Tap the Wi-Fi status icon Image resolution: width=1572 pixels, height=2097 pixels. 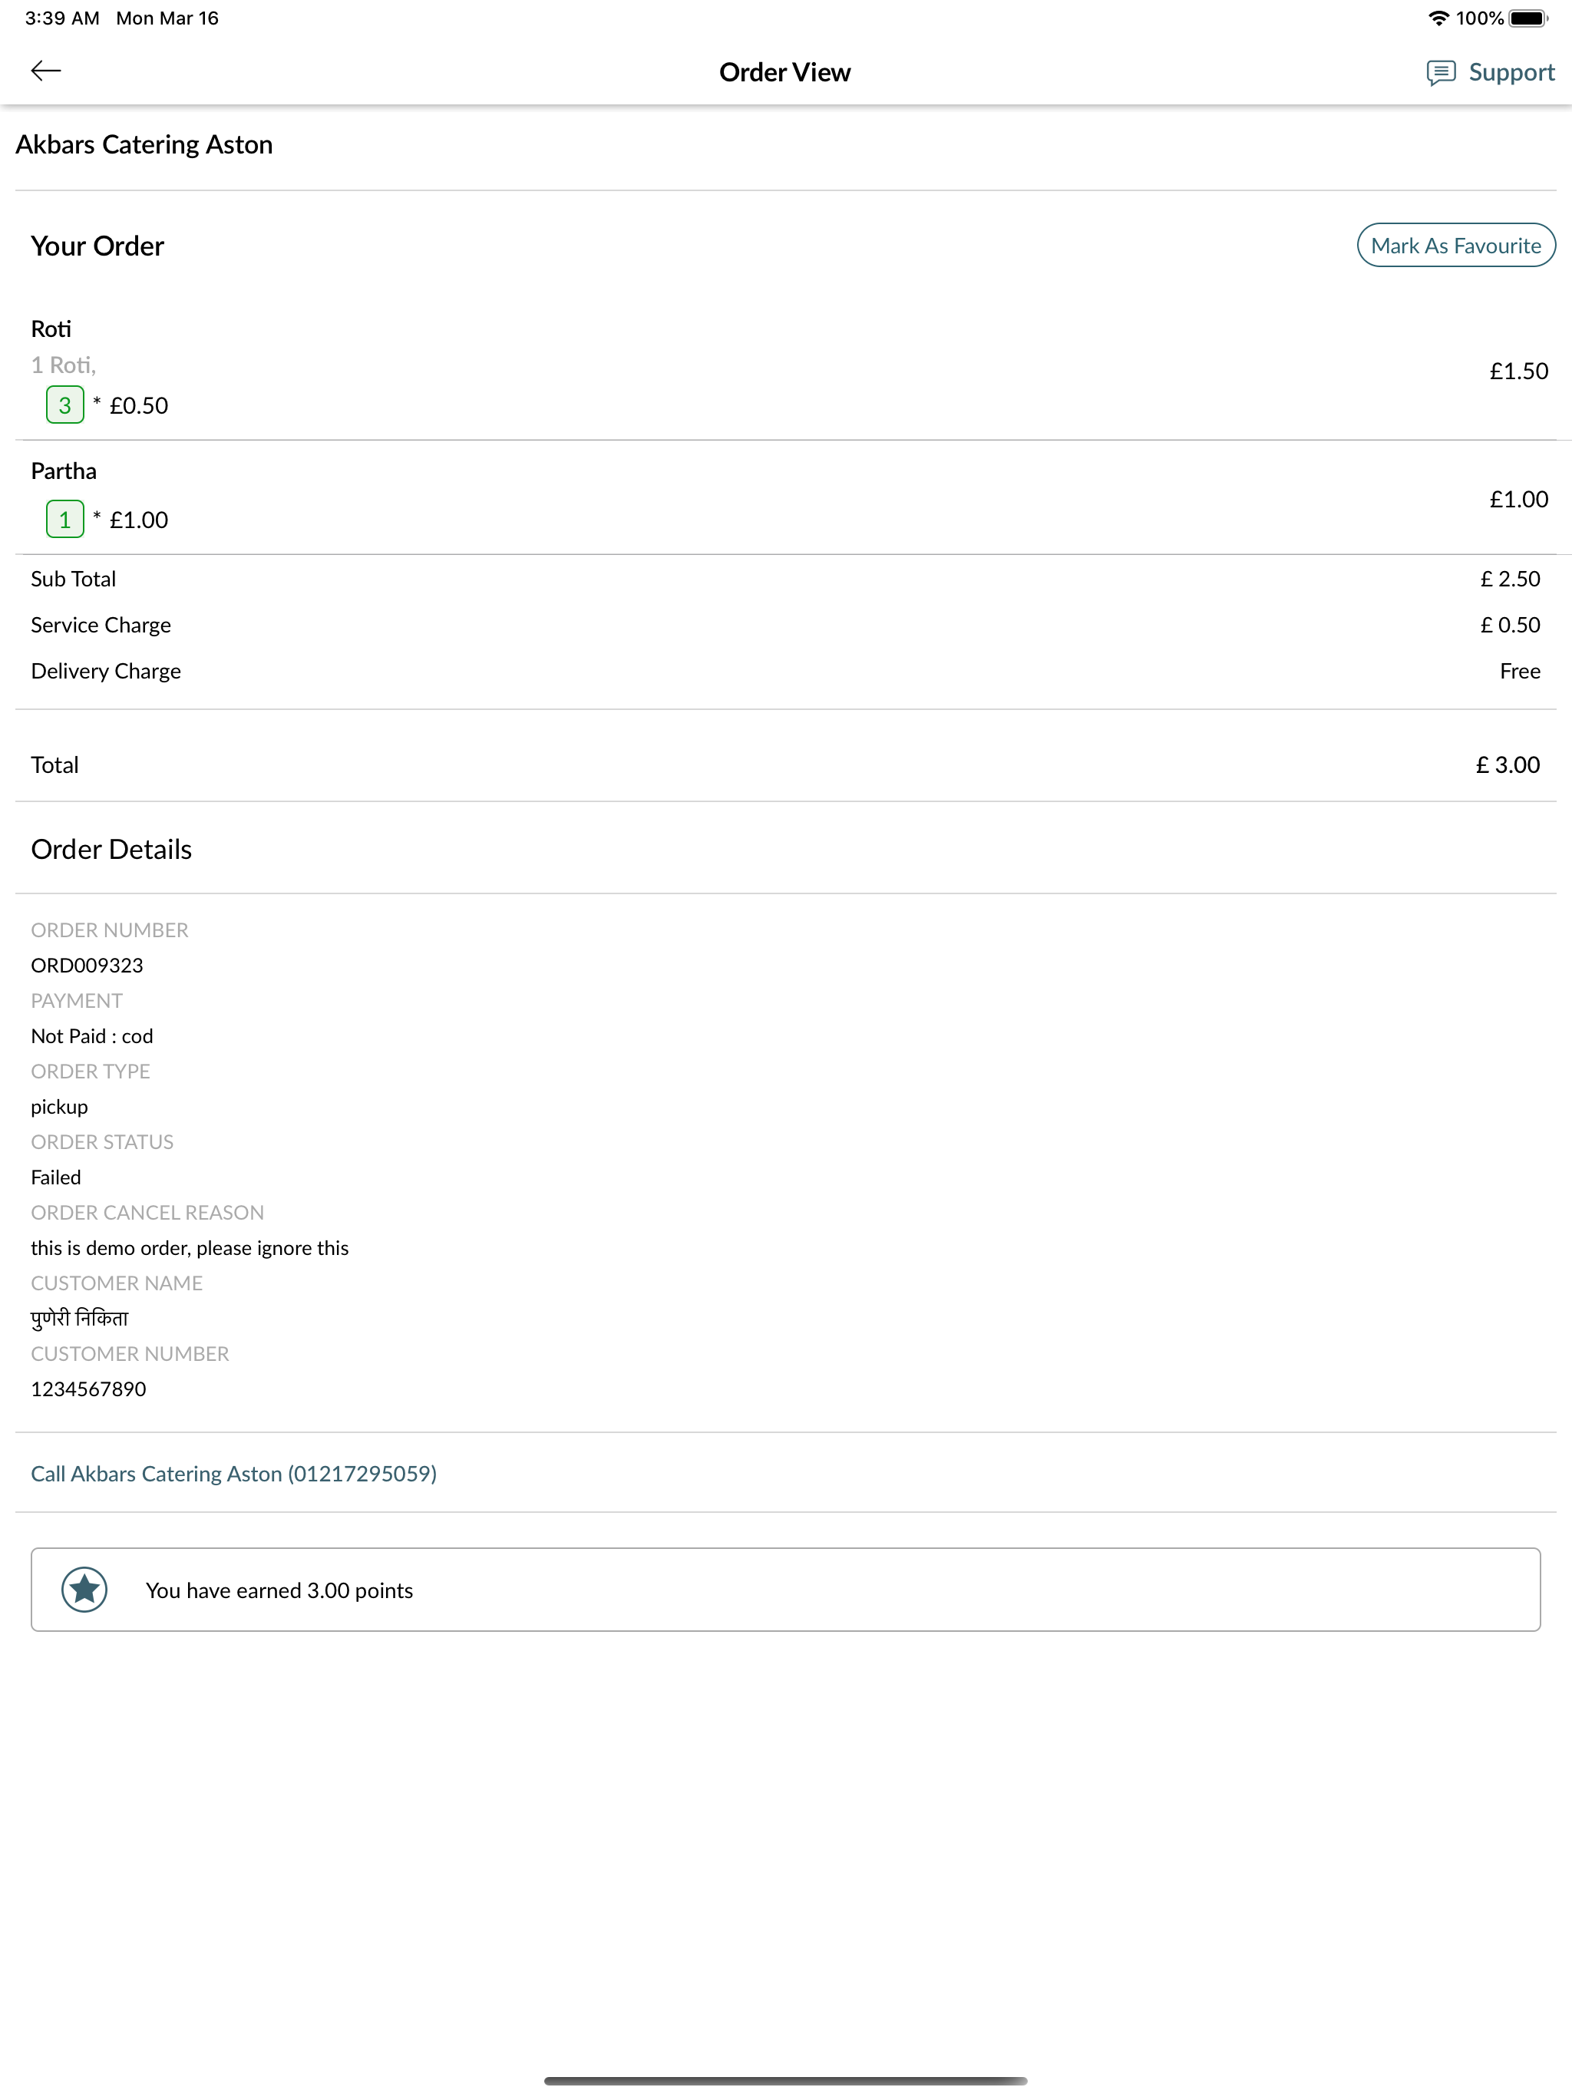(1438, 18)
